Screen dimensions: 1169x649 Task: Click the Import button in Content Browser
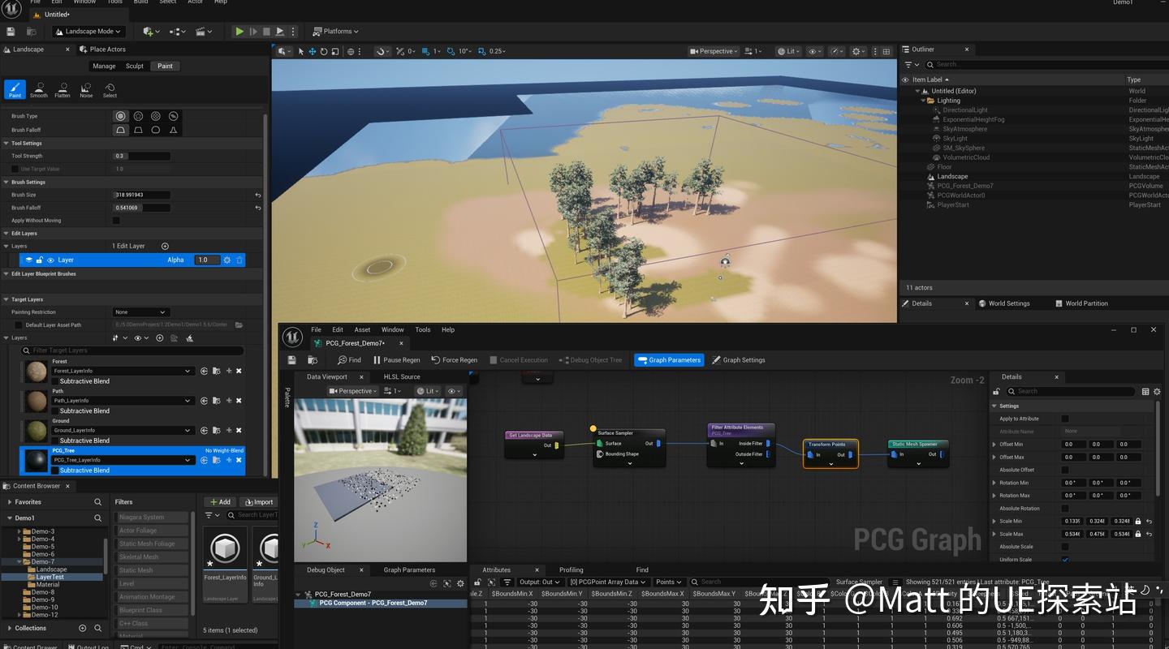259,502
